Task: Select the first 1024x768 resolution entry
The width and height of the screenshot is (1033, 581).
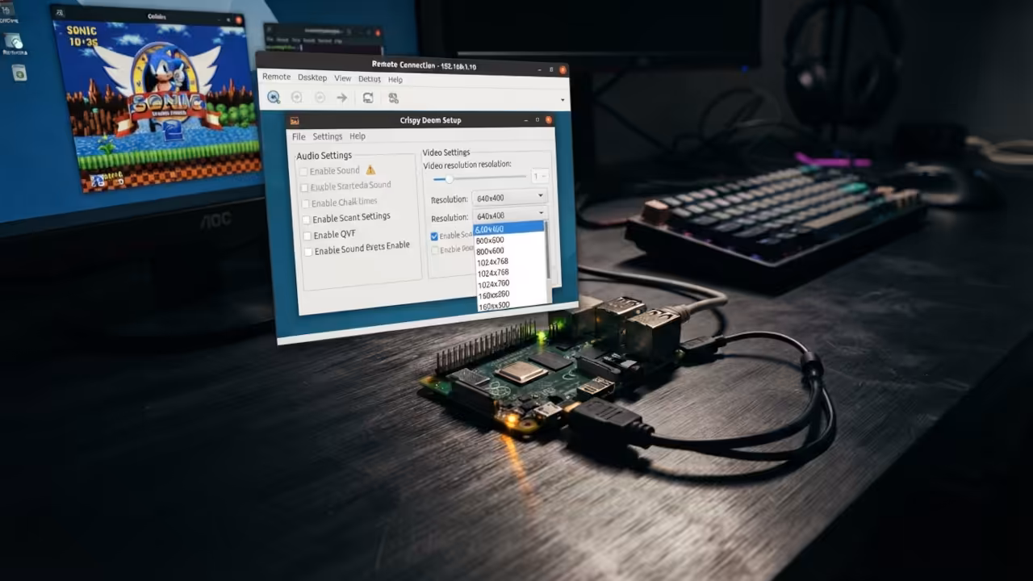Action: coord(492,262)
